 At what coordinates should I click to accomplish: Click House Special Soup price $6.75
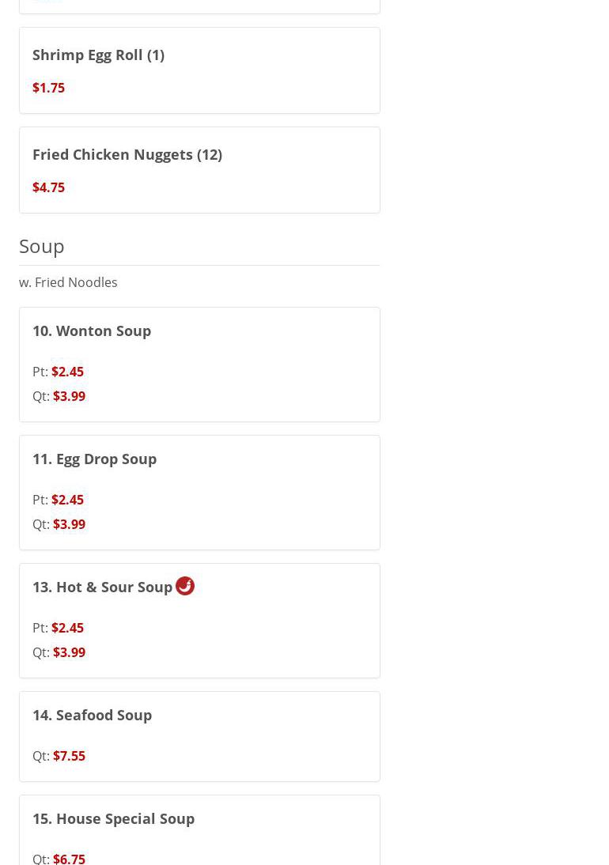[69, 858]
